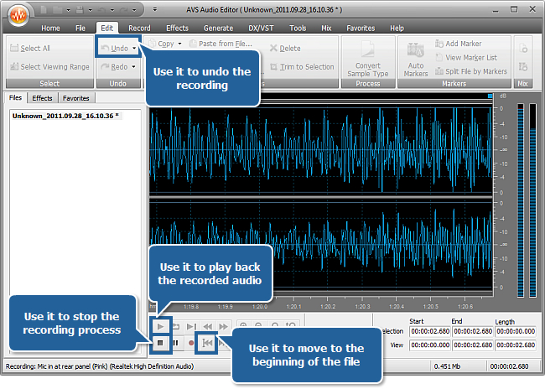545x389 pixels.
Task: Switch to the Effects ribbon tab
Action: pyautogui.click(x=177, y=29)
